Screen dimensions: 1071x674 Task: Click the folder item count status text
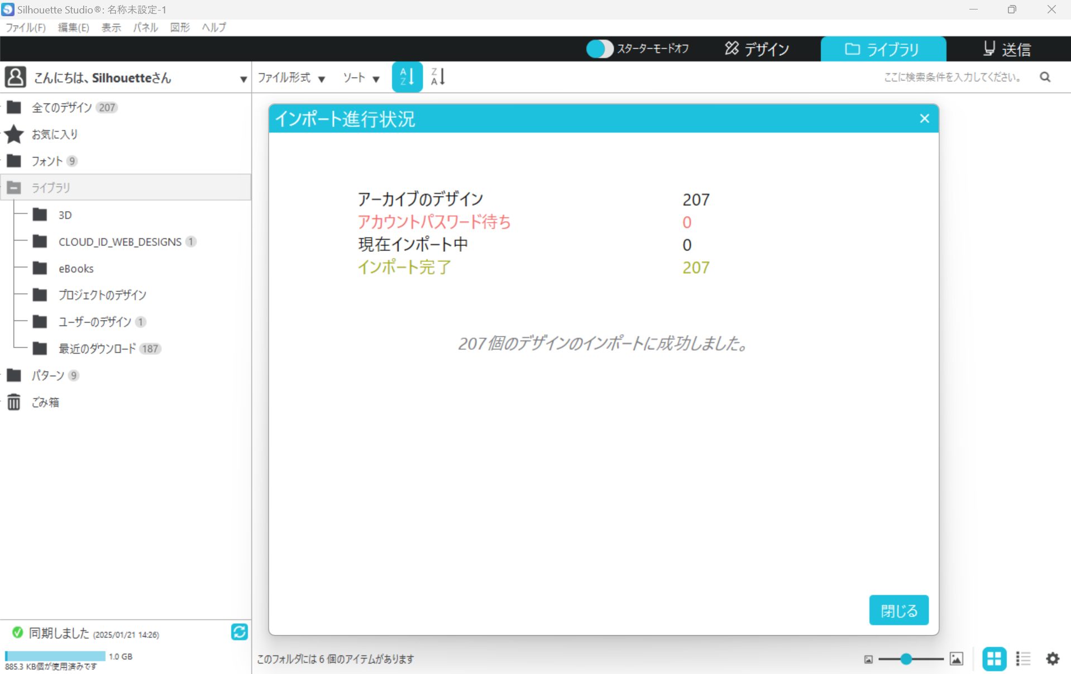pos(336,659)
